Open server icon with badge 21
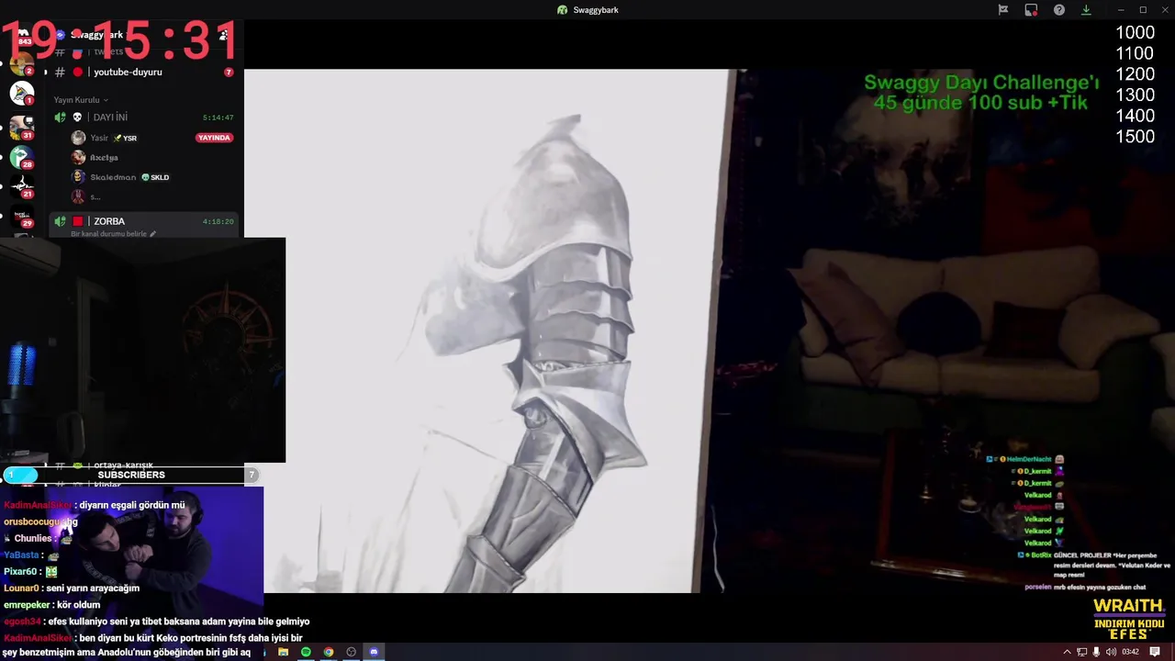Screen dimensions: 1175x661 pos(22,186)
